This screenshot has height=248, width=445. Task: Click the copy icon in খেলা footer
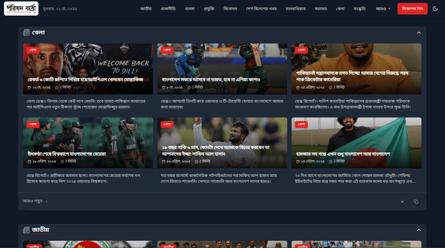click(416, 201)
